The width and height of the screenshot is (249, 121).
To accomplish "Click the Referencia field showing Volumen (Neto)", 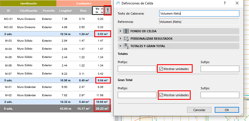I will [x=199, y=22].
